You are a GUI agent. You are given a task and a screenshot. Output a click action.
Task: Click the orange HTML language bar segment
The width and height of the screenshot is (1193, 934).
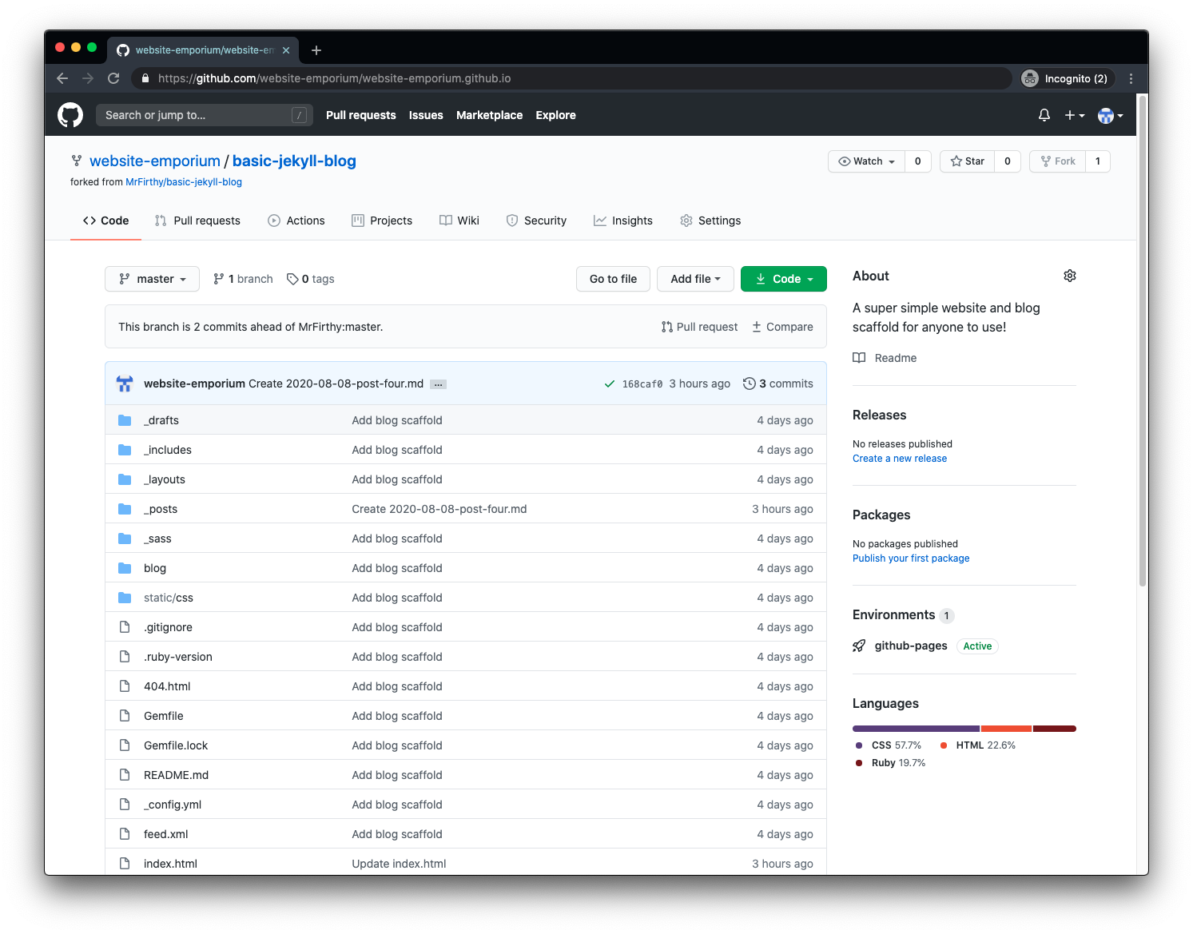pyautogui.click(x=1006, y=729)
